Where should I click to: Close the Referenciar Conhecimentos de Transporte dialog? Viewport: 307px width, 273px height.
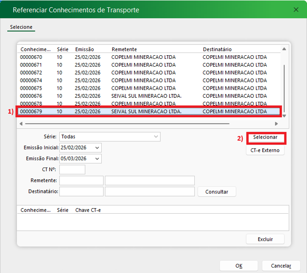pos(296,10)
